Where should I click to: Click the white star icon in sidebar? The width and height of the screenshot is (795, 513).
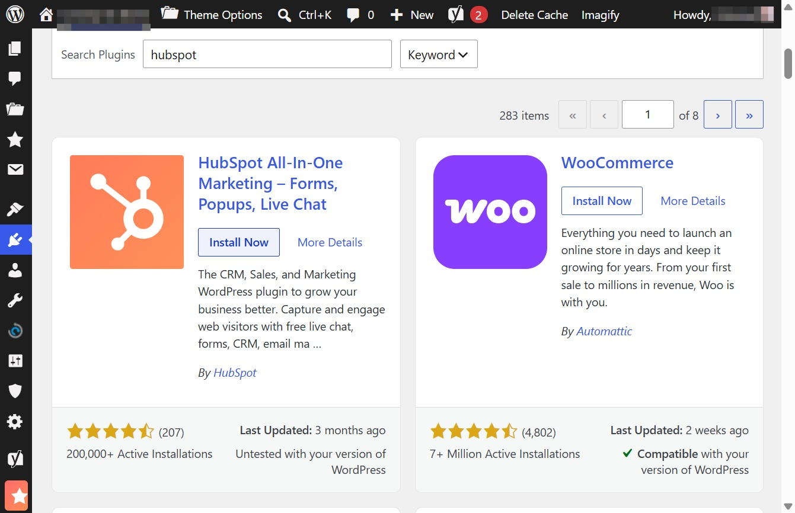pyautogui.click(x=15, y=139)
